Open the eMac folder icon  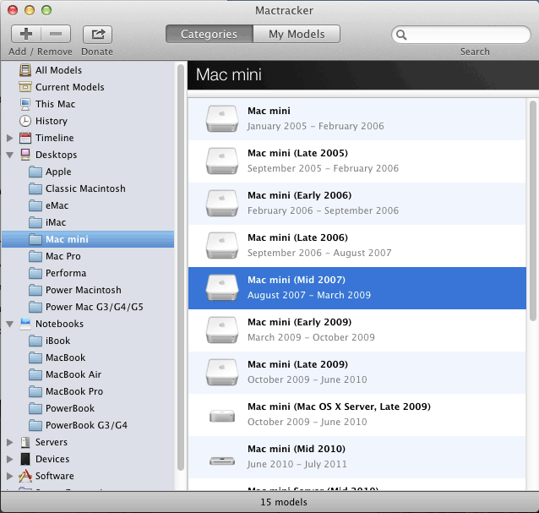(x=35, y=205)
